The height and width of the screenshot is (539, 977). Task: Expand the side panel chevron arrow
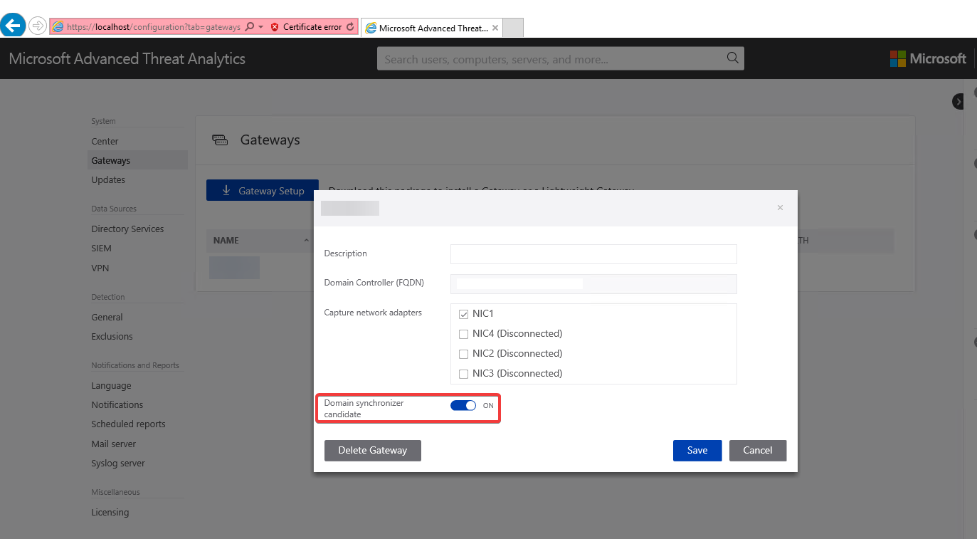click(958, 102)
